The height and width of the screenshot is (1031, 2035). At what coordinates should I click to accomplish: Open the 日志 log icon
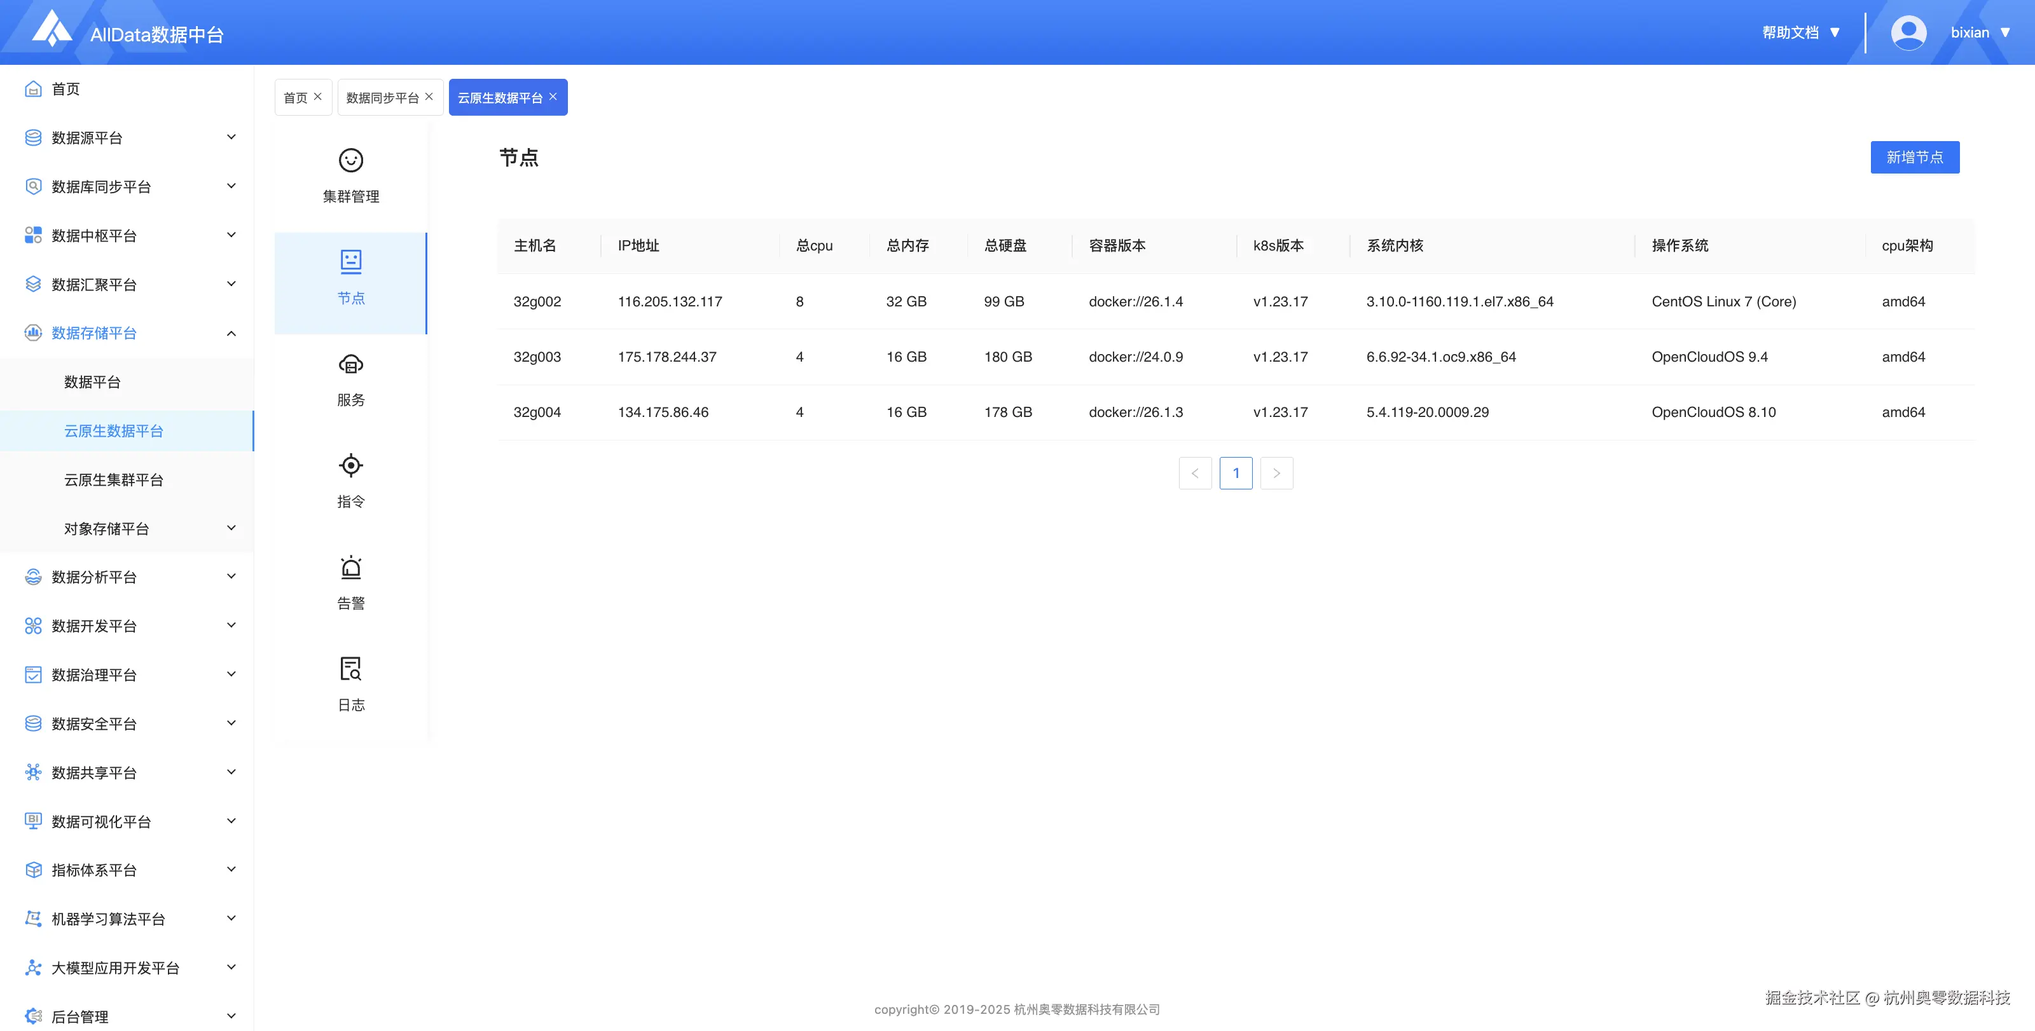pyautogui.click(x=351, y=669)
